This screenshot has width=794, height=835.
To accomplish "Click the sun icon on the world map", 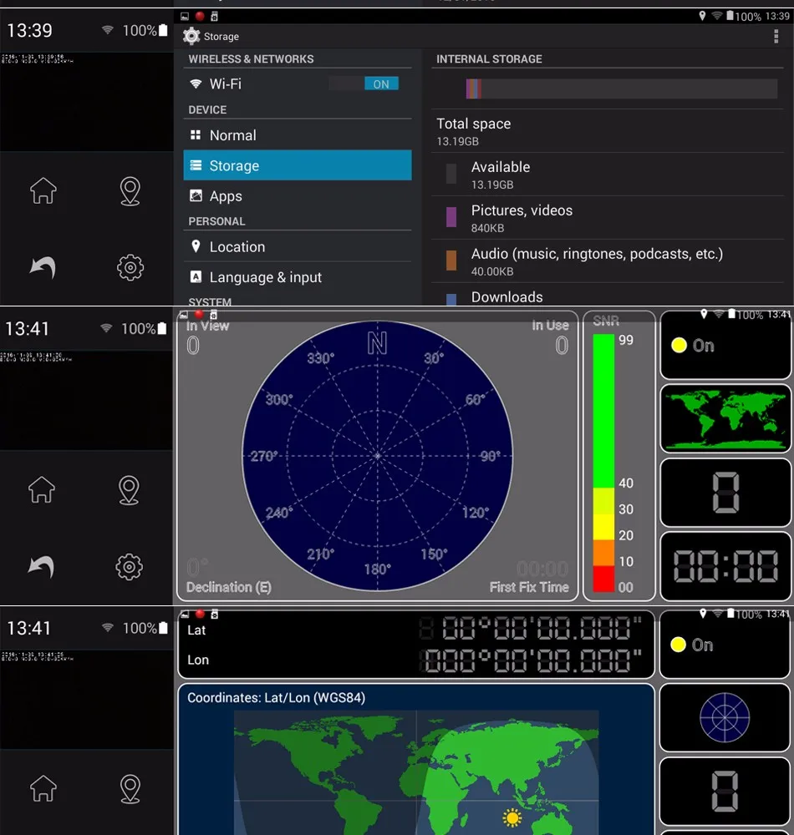I will [512, 818].
